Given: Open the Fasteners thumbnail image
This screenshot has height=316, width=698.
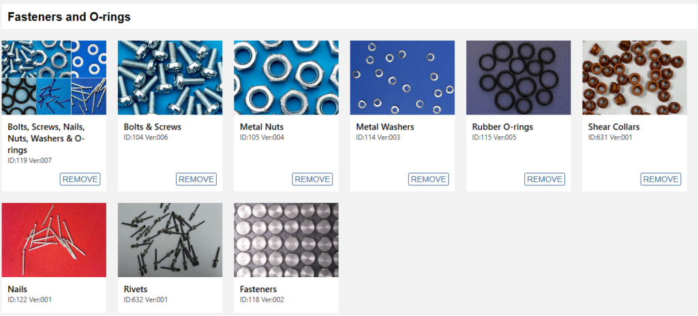Looking at the screenshot, I should (286, 240).
